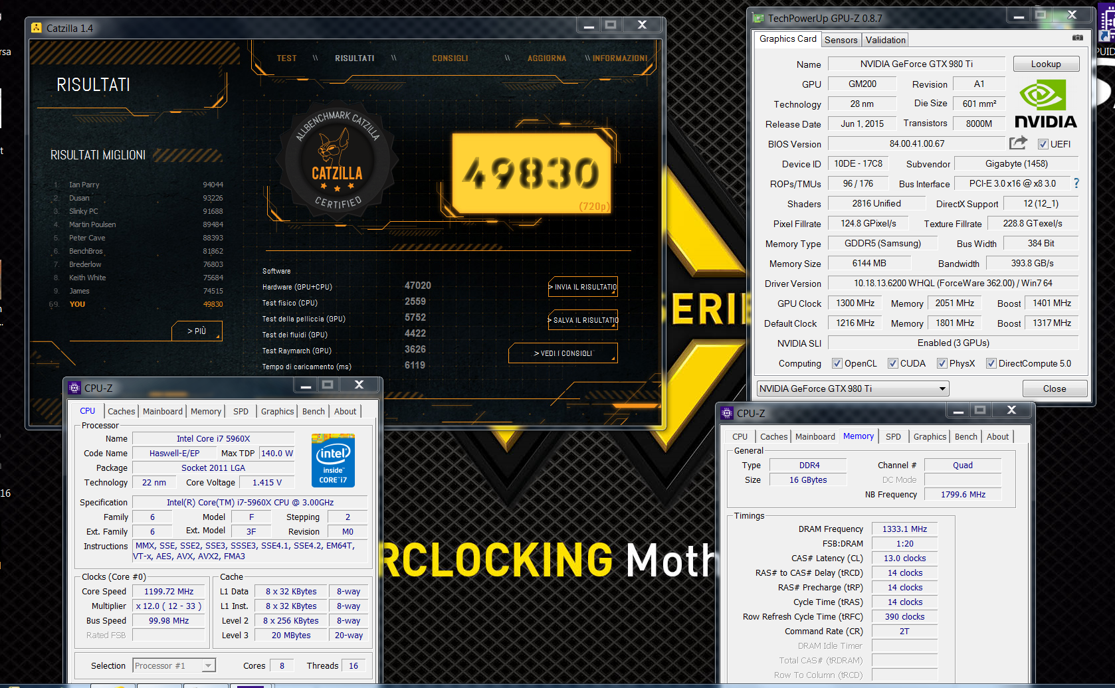Switch to the Validation tab in GPU-Z
Screen dimensions: 1115x688
click(885, 40)
